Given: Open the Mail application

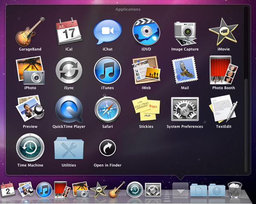Looking at the screenshot, I should [x=185, y=70].
